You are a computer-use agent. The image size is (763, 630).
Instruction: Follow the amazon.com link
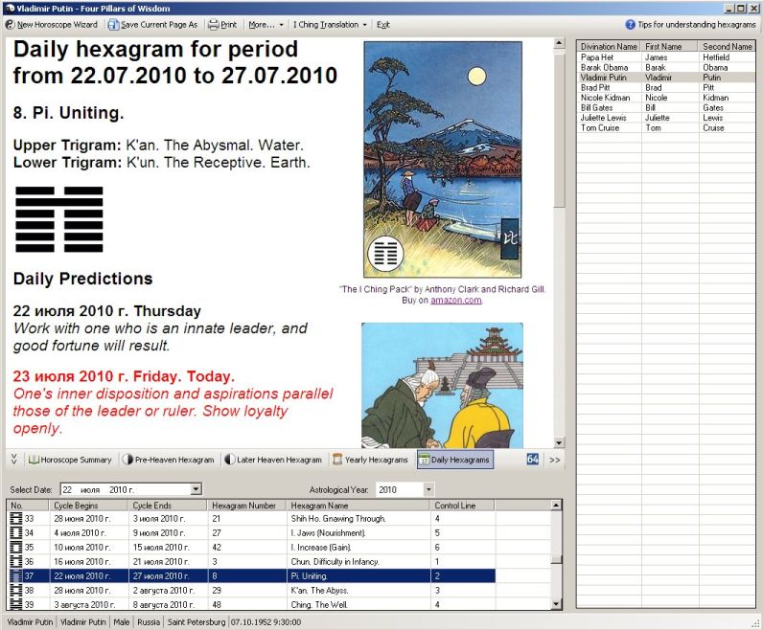coord(455,300)
